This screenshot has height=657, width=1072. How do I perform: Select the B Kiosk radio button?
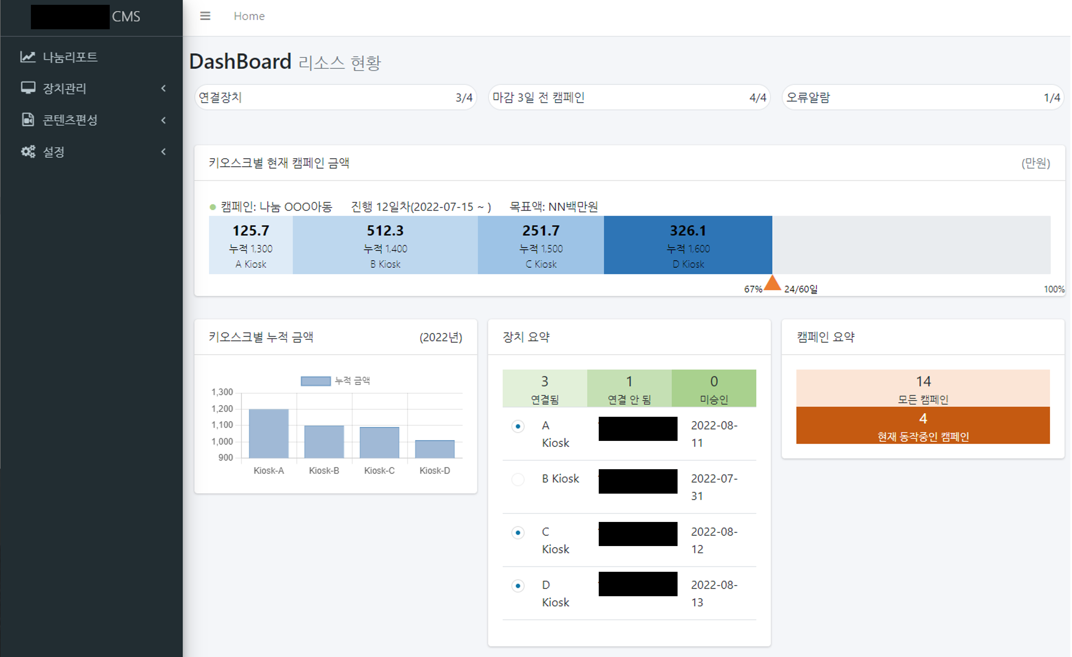[518, 479]
